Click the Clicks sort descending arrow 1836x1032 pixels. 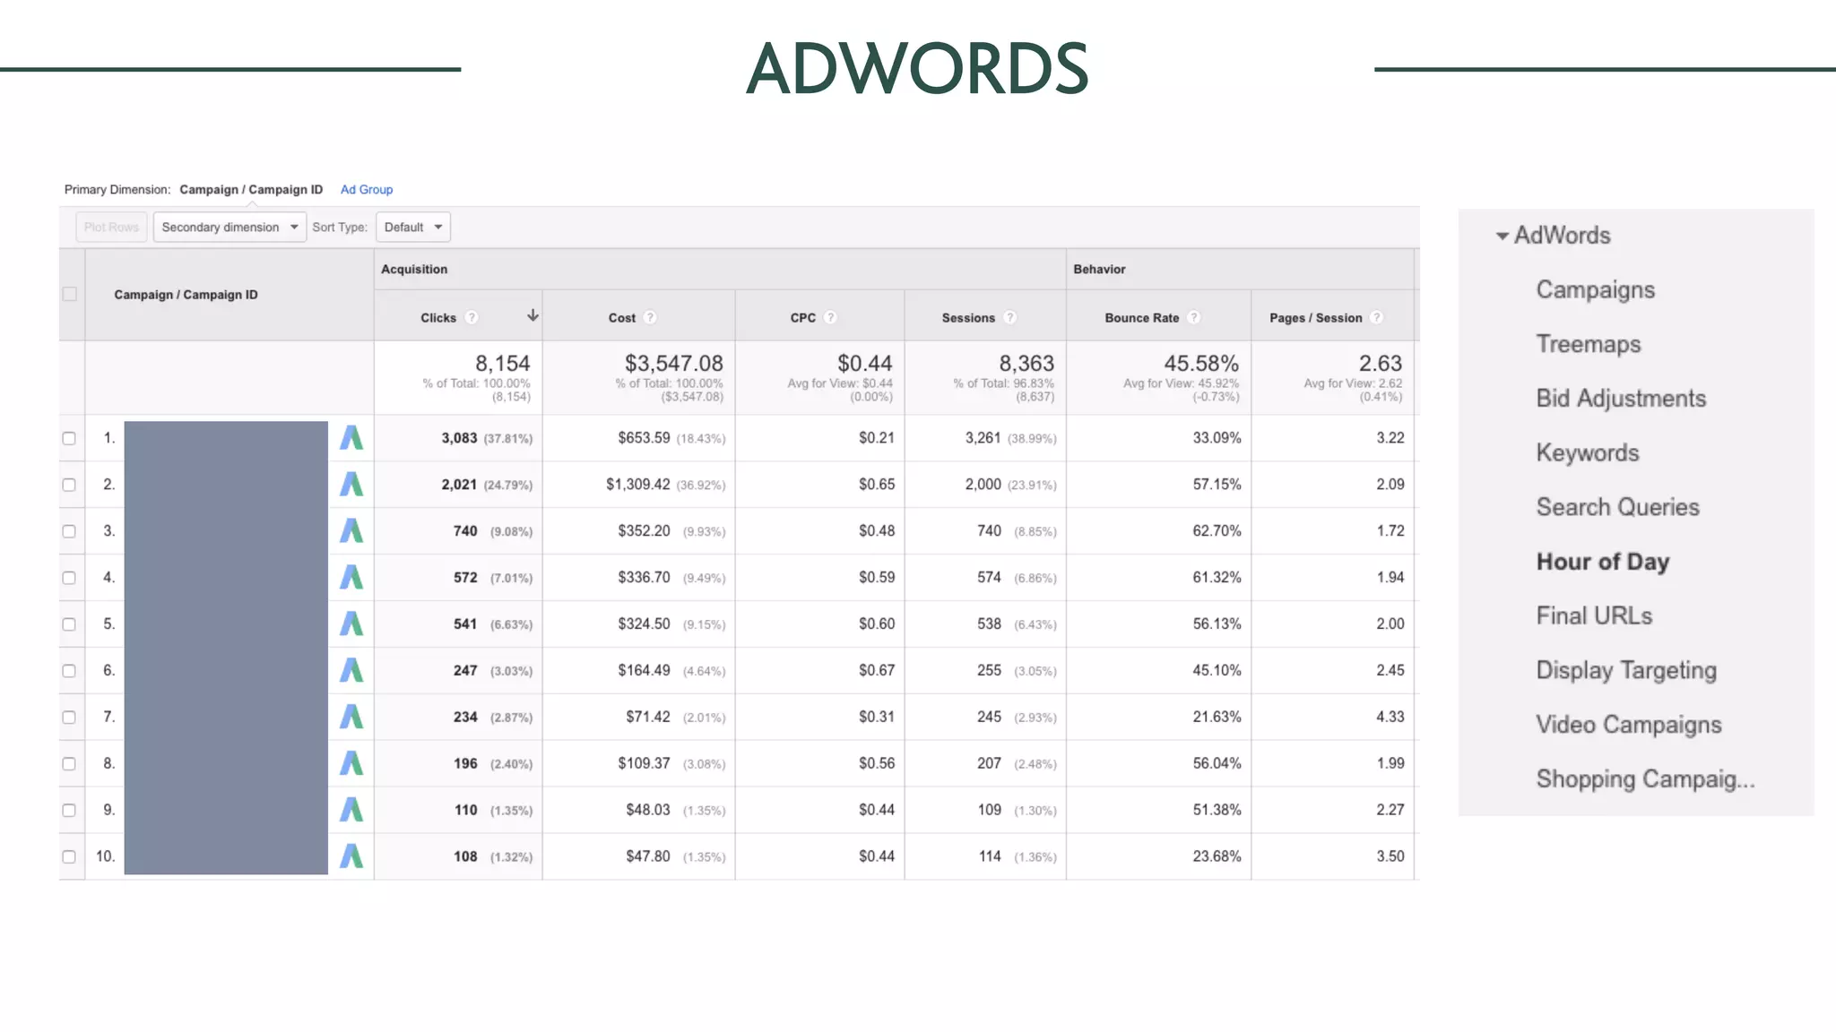click(533, 315)
